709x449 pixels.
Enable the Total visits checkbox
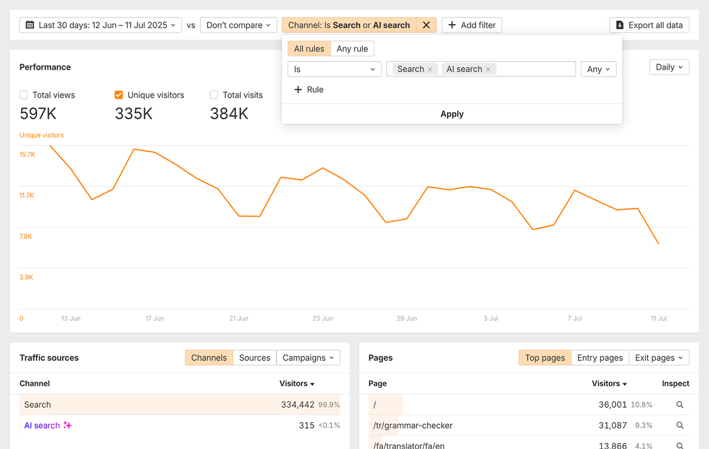click(x=214, y=95)
